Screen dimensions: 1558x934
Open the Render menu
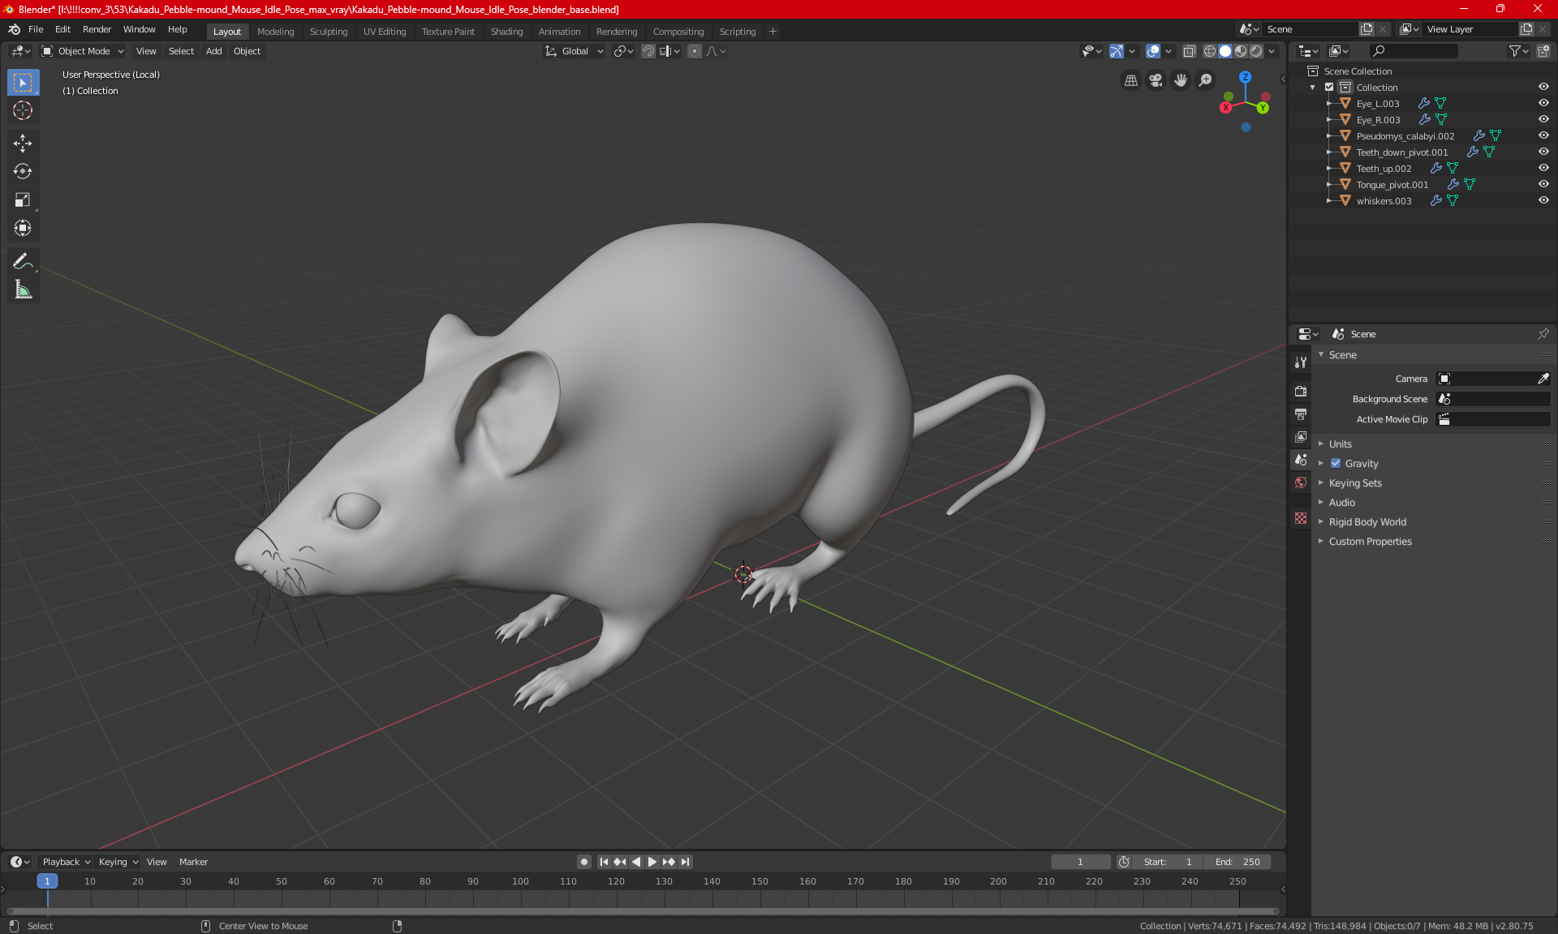click(x=97, y=29)
